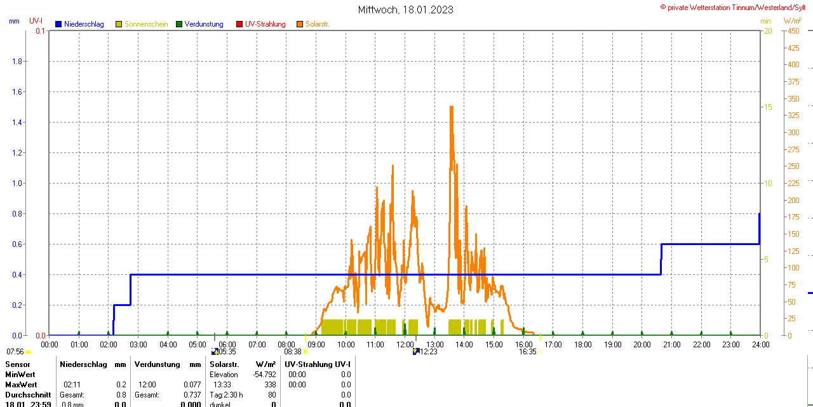813x407 pixels.
Task: Click the MaxWert row label
Action: click(x=22, y=385)
